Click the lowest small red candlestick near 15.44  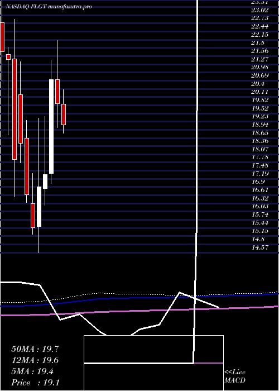(x=33, y=216)
